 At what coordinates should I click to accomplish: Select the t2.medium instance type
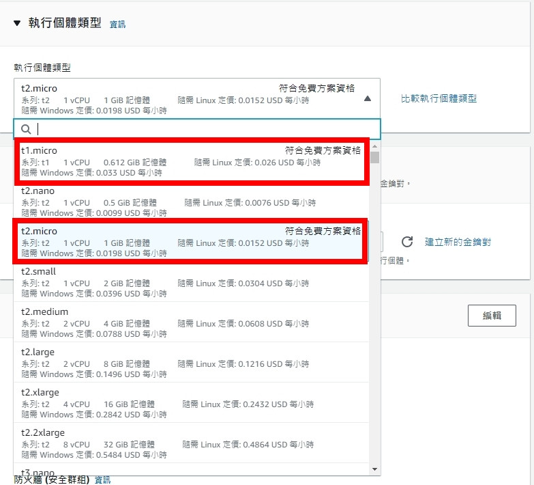191,322
